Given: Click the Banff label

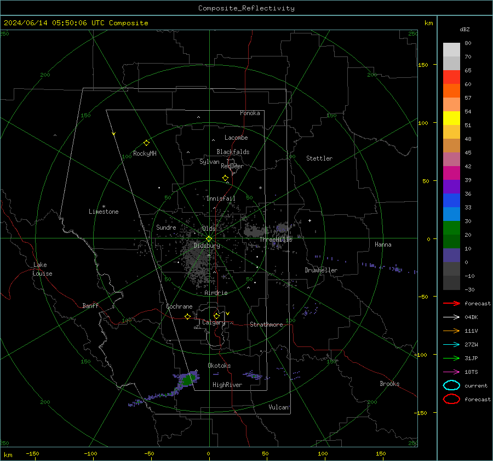Looking at the screenshot, I should (x=90, y=306).
